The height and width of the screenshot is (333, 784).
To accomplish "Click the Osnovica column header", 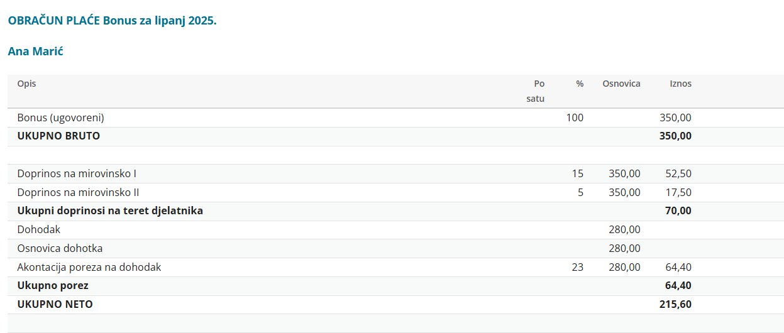I will click(x=621, y=84).
